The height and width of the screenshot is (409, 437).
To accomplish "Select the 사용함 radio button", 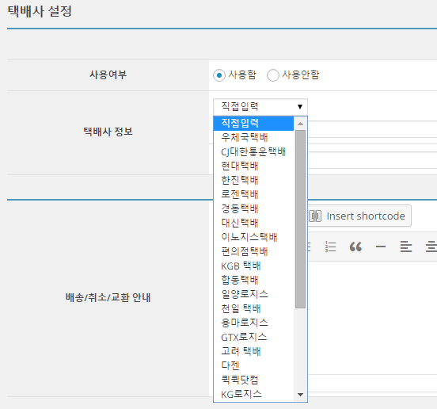I will (x=219, y=75).
